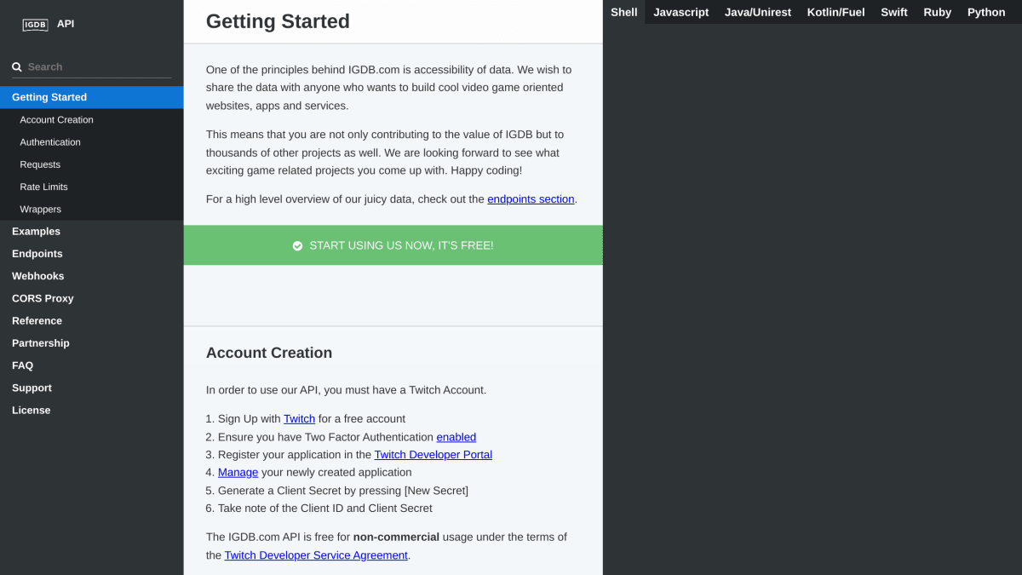Switch to the Ruby language tab

click(x=938, y=12)
